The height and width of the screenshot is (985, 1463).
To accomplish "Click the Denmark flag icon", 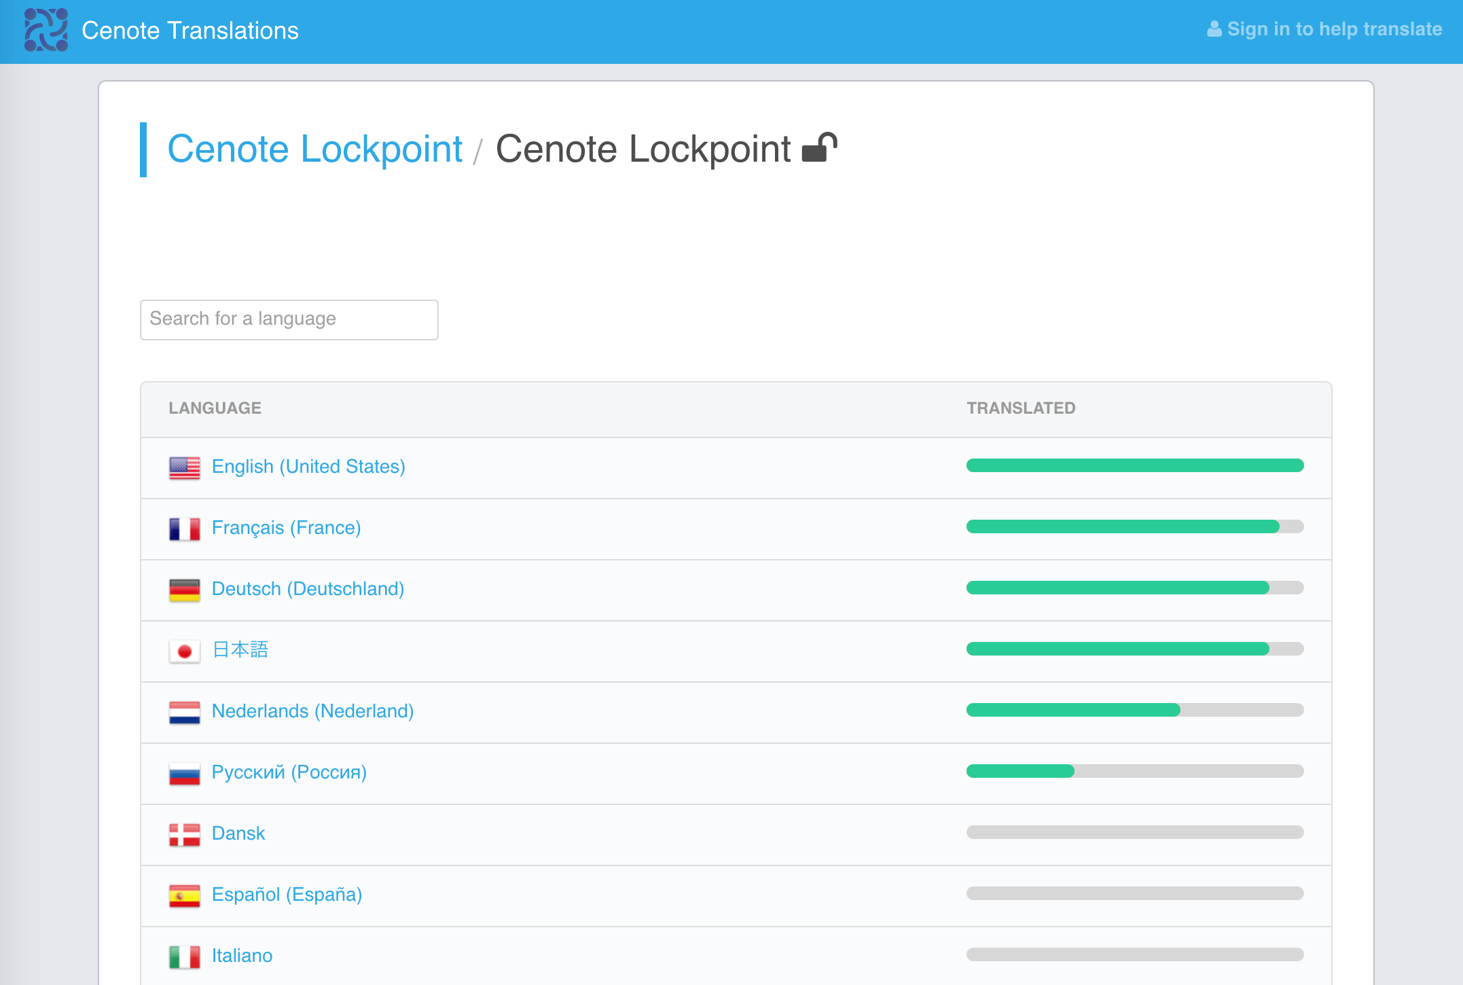I will pyautogui.click(x=185, y=834).
